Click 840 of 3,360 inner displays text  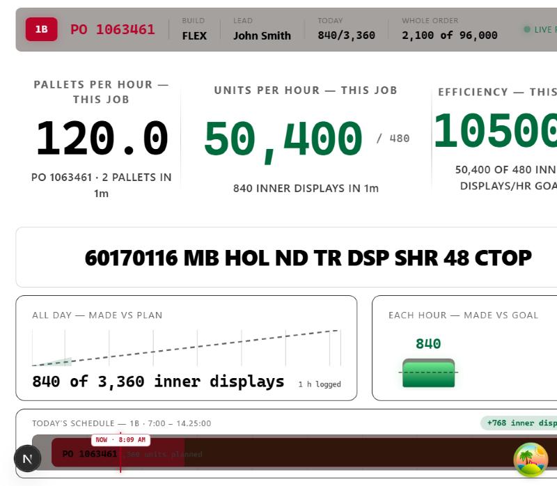coord(158,382)
